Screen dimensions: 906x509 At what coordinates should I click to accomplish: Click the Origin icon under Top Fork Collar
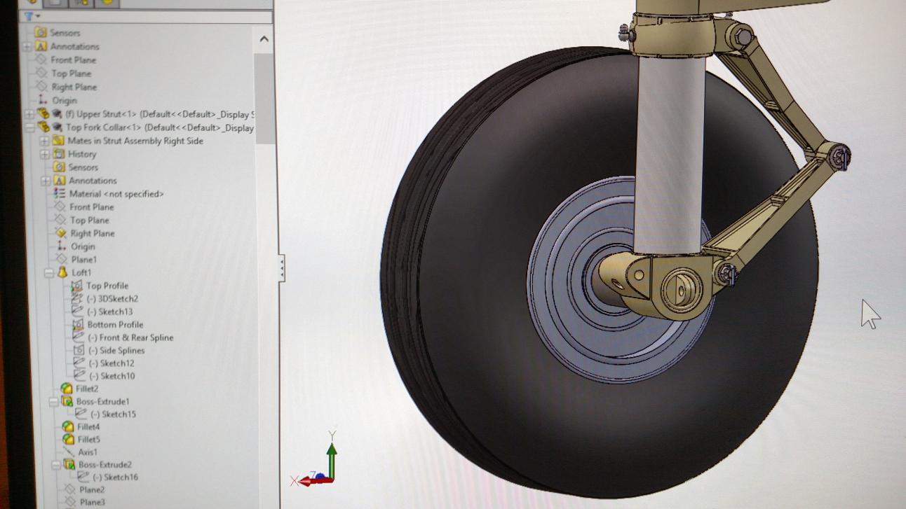(61, 246)
